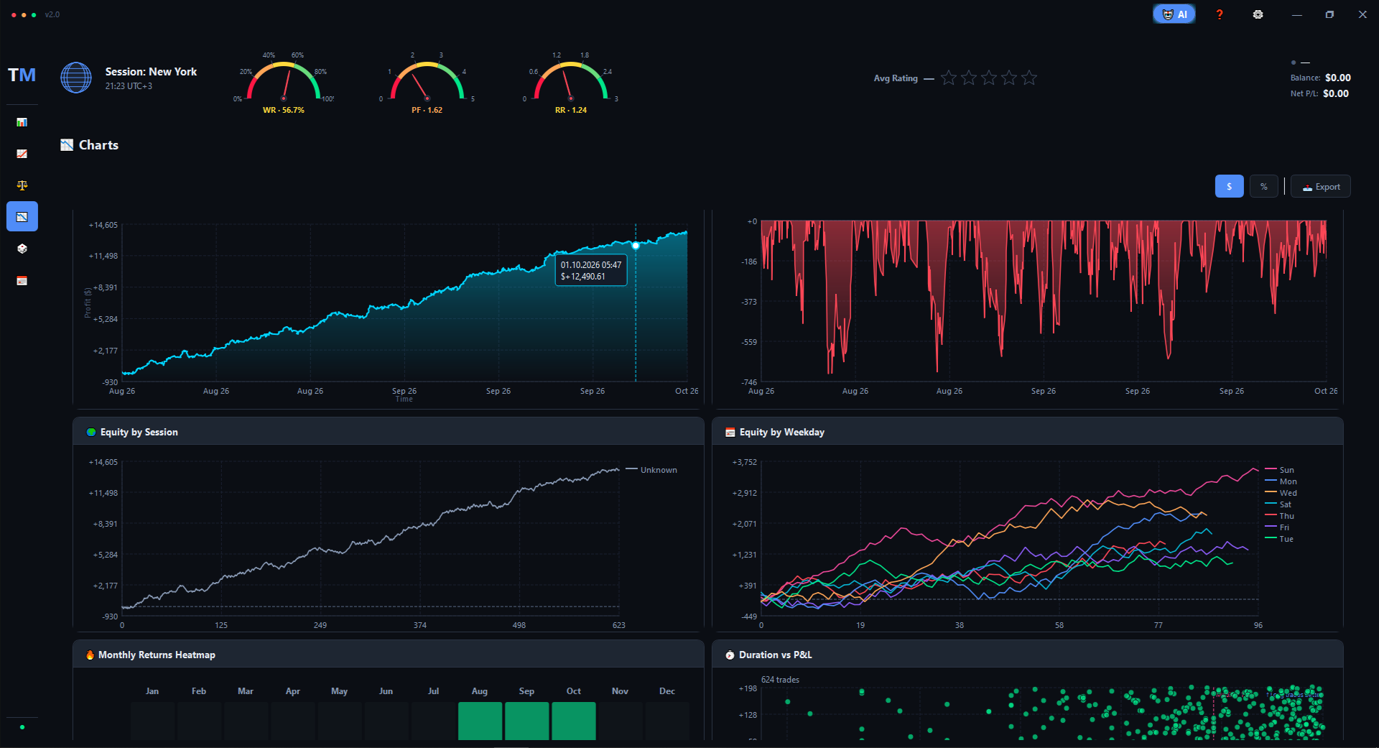Click the first rating star

click(x=949, y=78)
